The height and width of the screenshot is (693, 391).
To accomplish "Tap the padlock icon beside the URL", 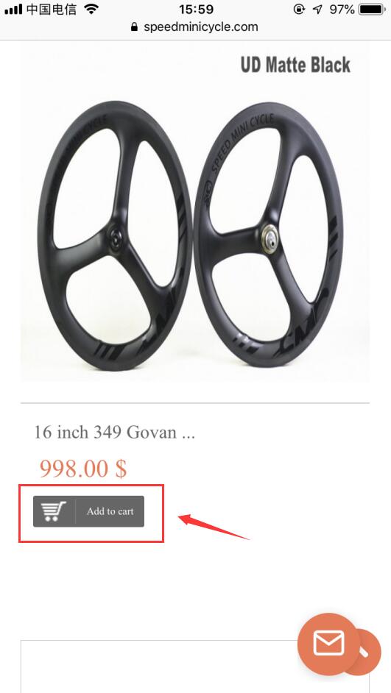I will click(135, 27).
